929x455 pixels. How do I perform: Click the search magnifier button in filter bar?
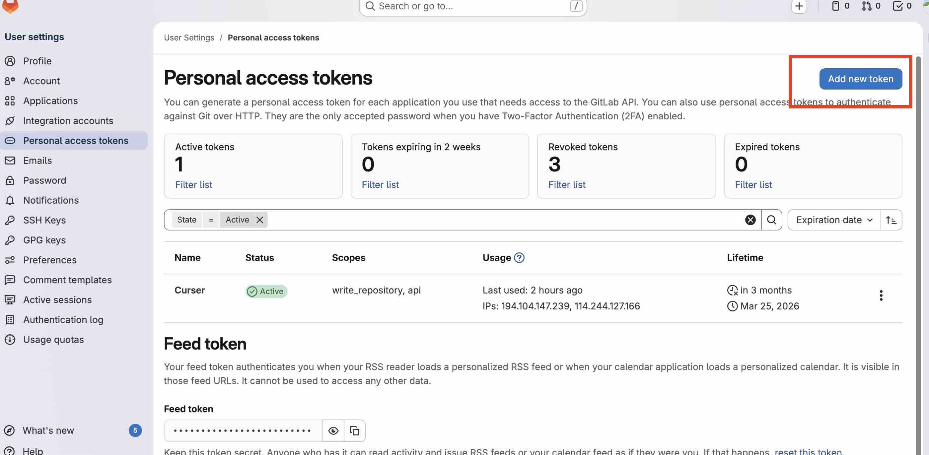[771, 220]
